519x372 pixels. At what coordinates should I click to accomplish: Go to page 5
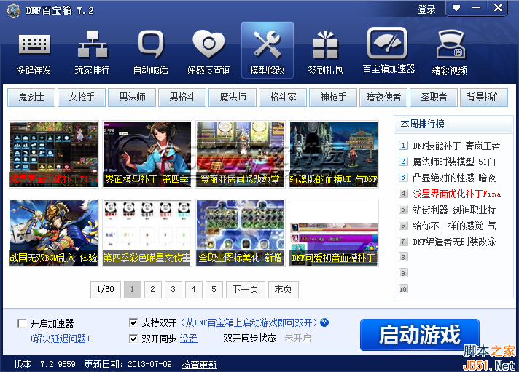[x=214, y=290]
